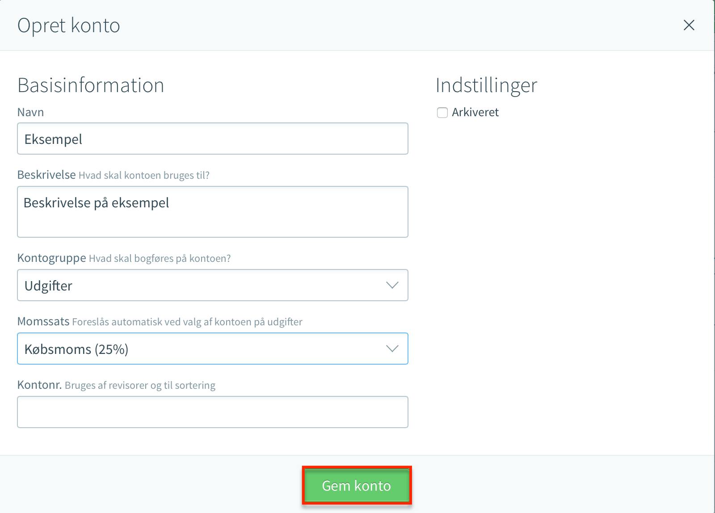Click the Momssats field label
Image resolution: width=715 pixels, height=513 pixels.
click(43, 321)
